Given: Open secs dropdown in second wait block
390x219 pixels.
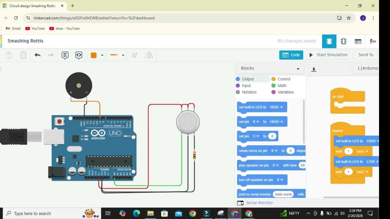Looking at the screenshot, I should point(362,172).
